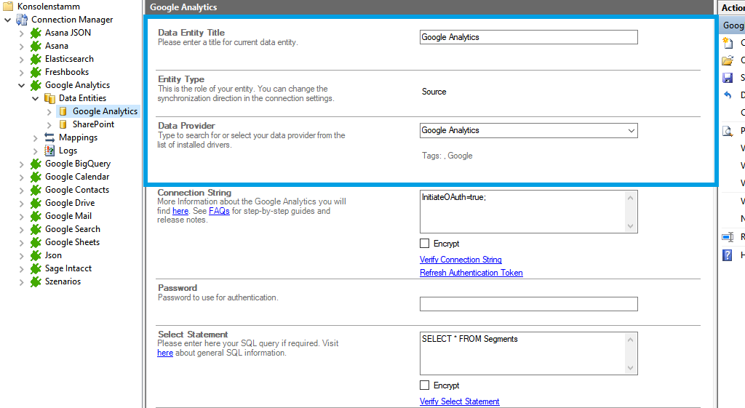Click the Google Mail connection icon
The width and height of the screenshot is (745, 408).
pos(36,216)
